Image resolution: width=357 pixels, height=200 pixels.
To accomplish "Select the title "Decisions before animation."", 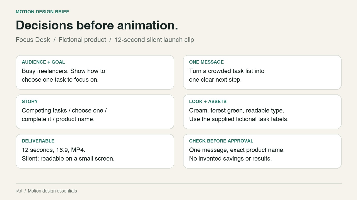I will coord(97,25).
